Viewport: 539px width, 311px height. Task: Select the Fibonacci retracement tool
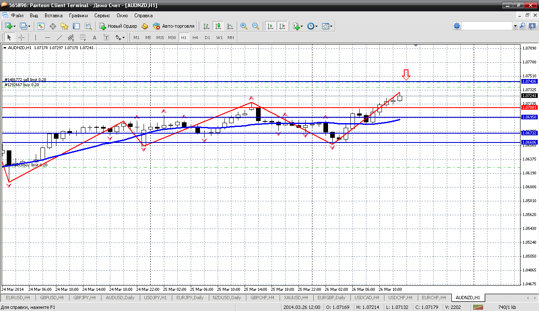tap(83, 37)
